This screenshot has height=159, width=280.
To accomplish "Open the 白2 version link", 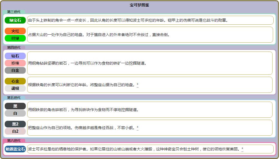I will click(15, 131).
